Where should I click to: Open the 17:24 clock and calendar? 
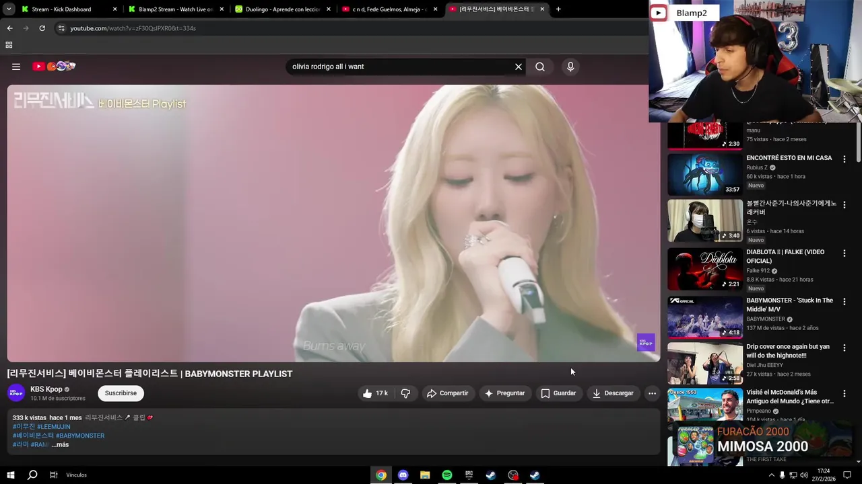click(x=825, y=475)
